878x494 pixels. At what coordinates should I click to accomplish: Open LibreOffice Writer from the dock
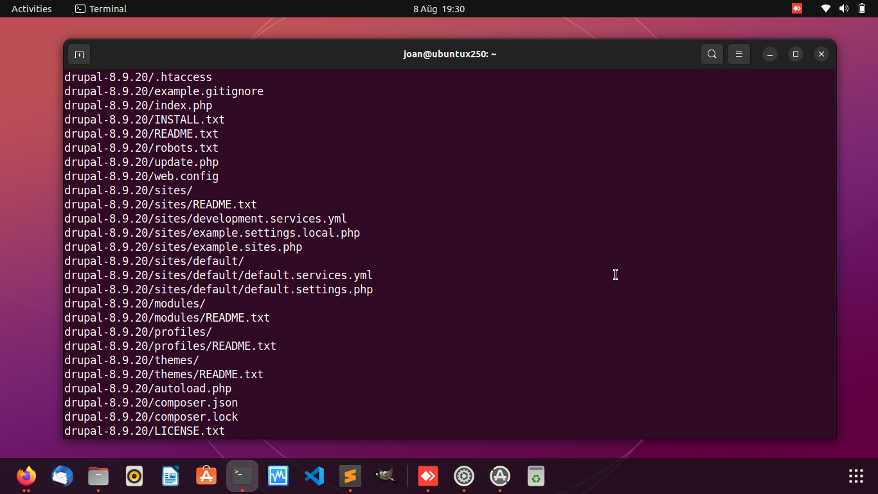coord(170,476)
